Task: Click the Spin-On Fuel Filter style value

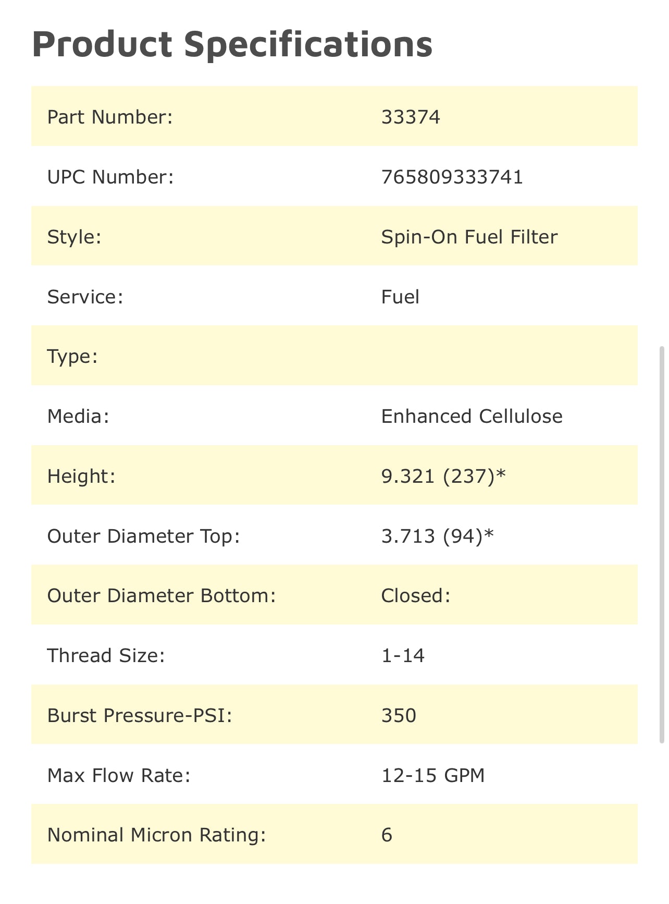Action: [x=469, y=237]
